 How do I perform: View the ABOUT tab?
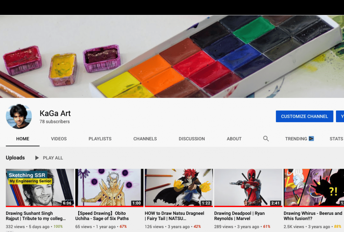click(x=234, y=139)
